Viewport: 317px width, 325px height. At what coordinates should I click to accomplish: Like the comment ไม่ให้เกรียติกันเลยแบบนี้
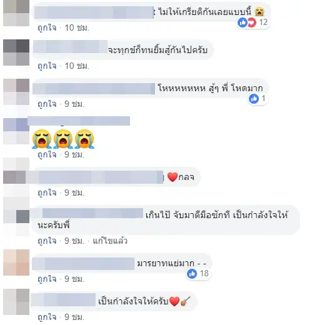47,27
